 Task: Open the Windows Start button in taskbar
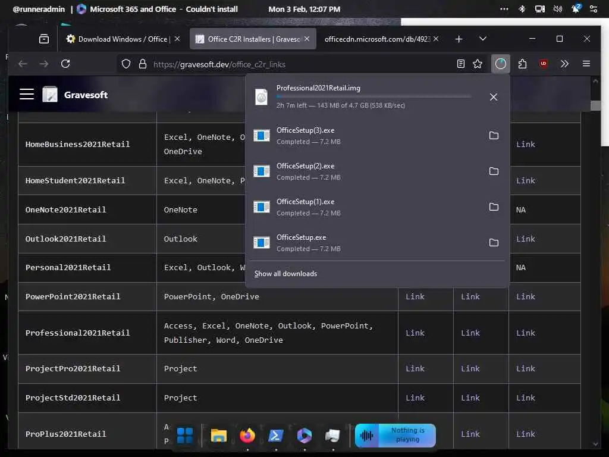click(x=185, y=436)
